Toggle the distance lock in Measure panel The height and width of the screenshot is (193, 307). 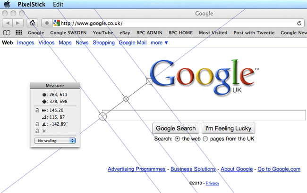(x=37, y=110)
